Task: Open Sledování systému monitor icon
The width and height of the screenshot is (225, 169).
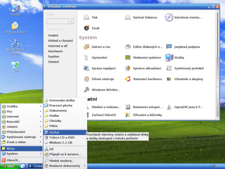Action: [128, 58]
